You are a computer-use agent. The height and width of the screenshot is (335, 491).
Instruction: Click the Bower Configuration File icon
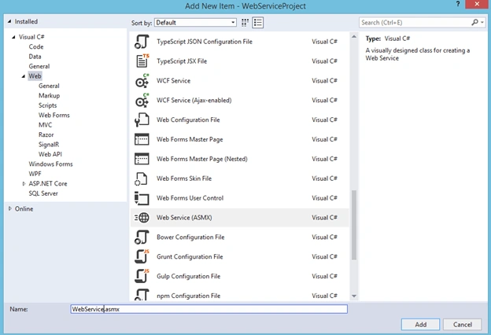click(142, 237)
